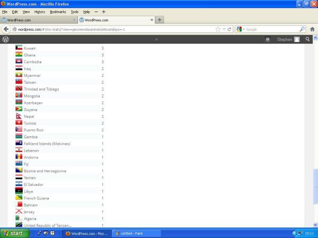Image resolution: width=318 pixels, height=238 pixels.
Task: Click the page scrollbar down arrow
Action: tap(316, 225)
